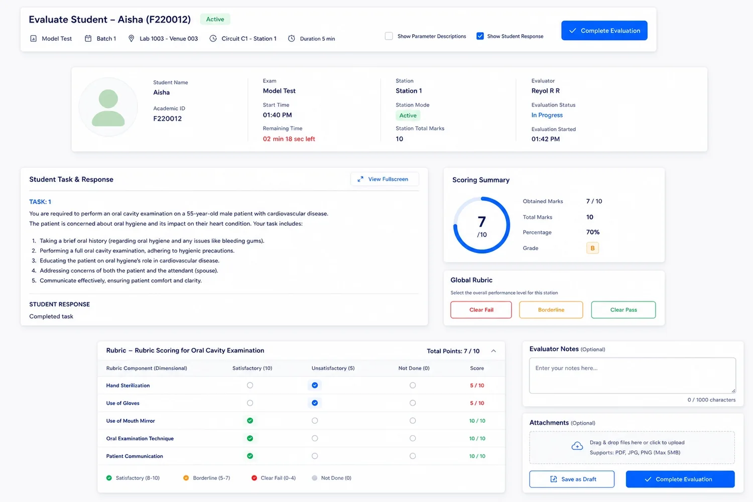
Task: Open the View Fullscreen button
Action: click(x=385, y=179)
